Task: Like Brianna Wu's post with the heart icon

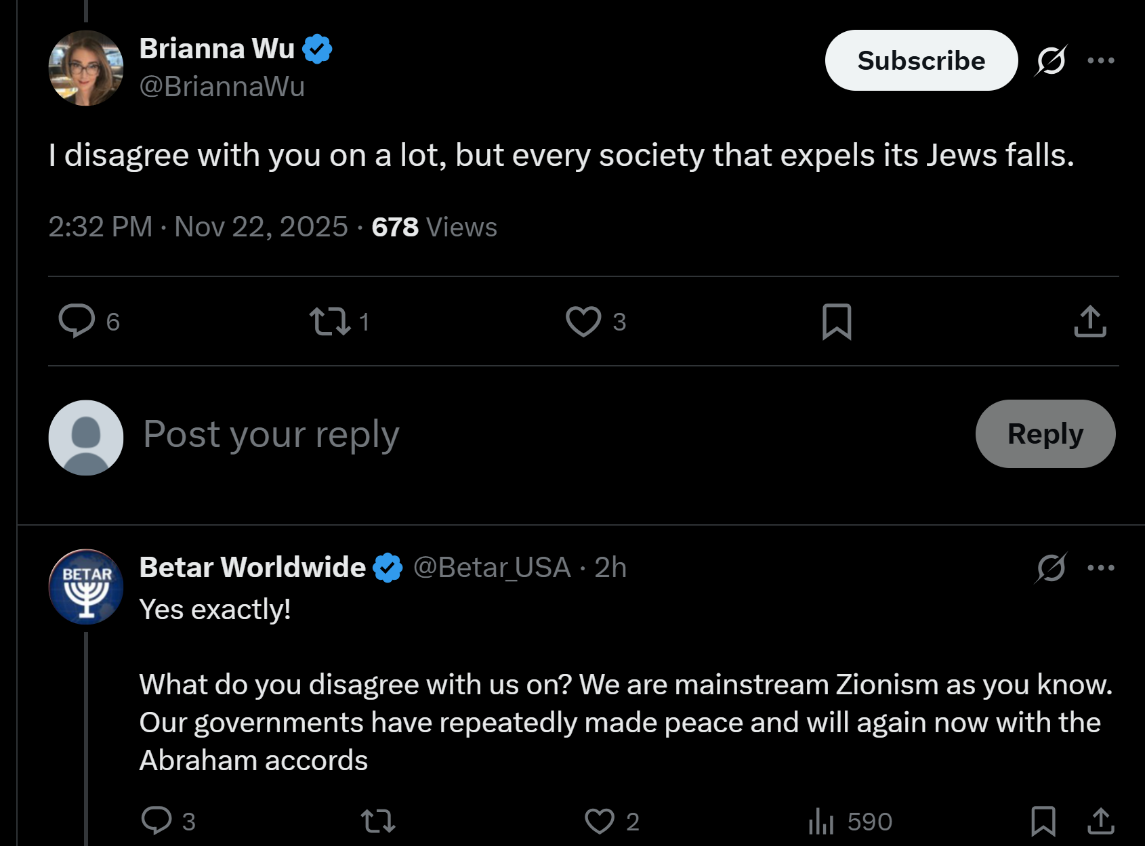Action: point(583,321)
